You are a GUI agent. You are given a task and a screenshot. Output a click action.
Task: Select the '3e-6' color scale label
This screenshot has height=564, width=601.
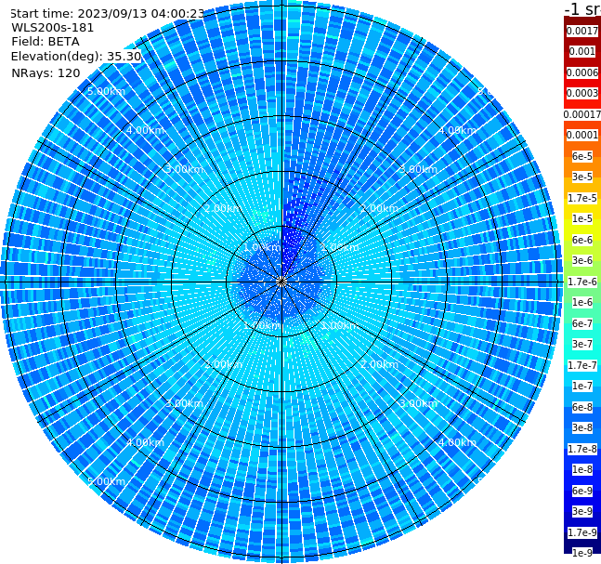[582, 260]
